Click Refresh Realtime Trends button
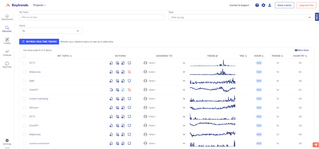Screen dimensions: 319x149 point(39,42)
